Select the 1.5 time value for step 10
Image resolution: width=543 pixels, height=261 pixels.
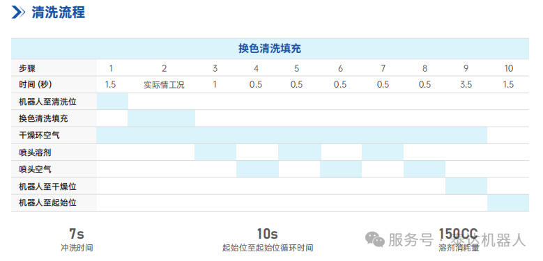(x=508, y=84)
